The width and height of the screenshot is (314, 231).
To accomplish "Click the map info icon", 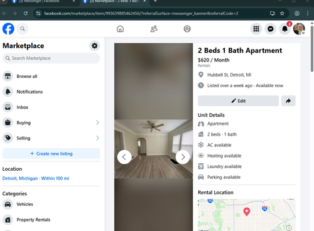I will click(x=289, y=228).
